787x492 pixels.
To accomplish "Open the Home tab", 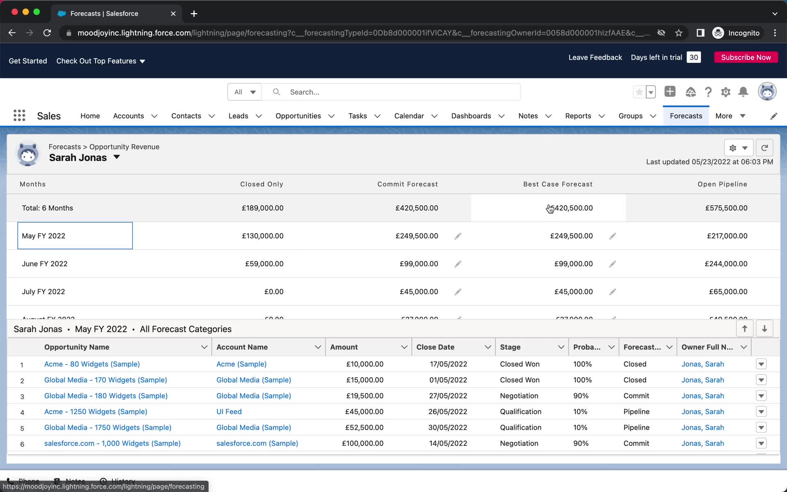I will (x=90, y=116).
